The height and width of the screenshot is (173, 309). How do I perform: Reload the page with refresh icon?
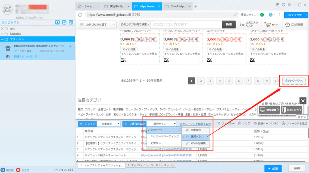pos(80,15)
